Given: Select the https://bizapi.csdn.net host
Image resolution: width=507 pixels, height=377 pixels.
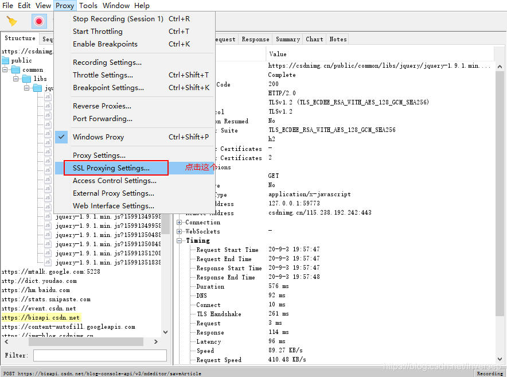Looking at the screenshot, I should 41,317.
